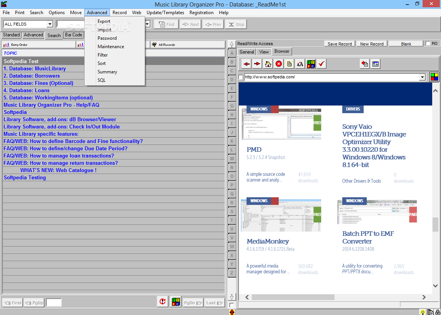Click the Stop search button

coord(236,24)
